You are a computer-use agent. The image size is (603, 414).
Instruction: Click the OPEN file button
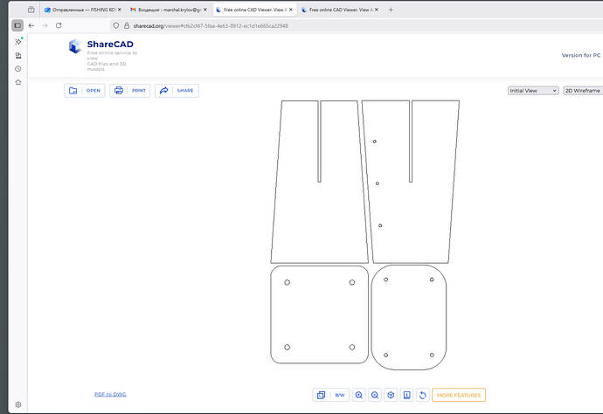pos(84,91)
